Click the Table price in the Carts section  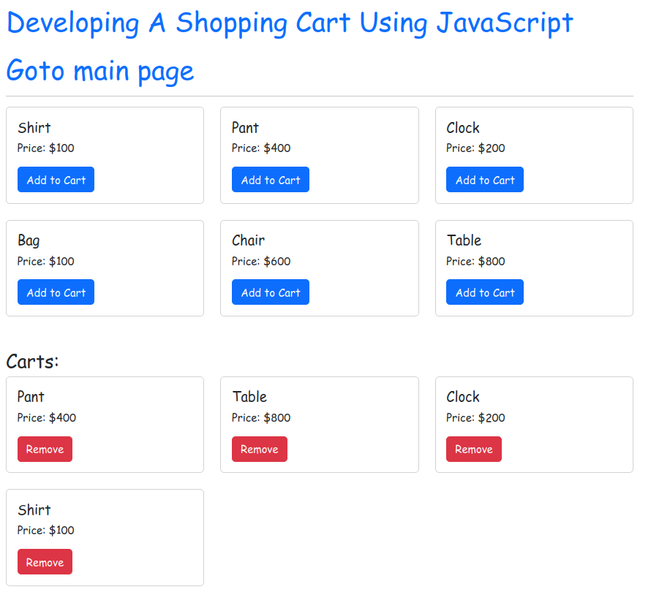click(x=261, y=418)
